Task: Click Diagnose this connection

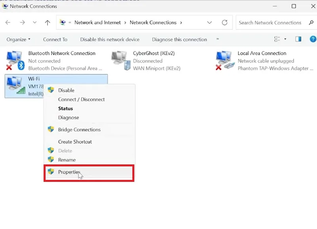Action: (x=180, y=39)
